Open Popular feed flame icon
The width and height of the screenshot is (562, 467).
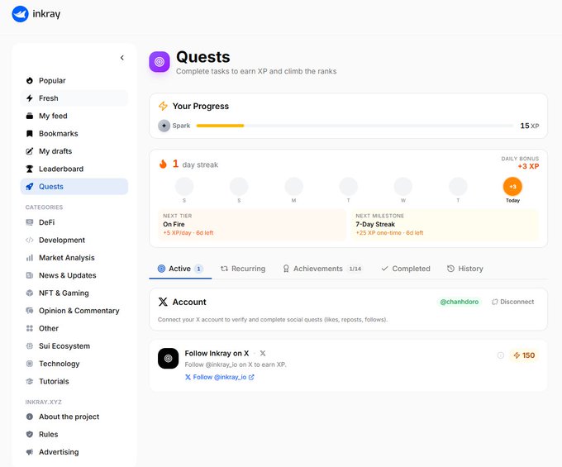click(30, 80)
